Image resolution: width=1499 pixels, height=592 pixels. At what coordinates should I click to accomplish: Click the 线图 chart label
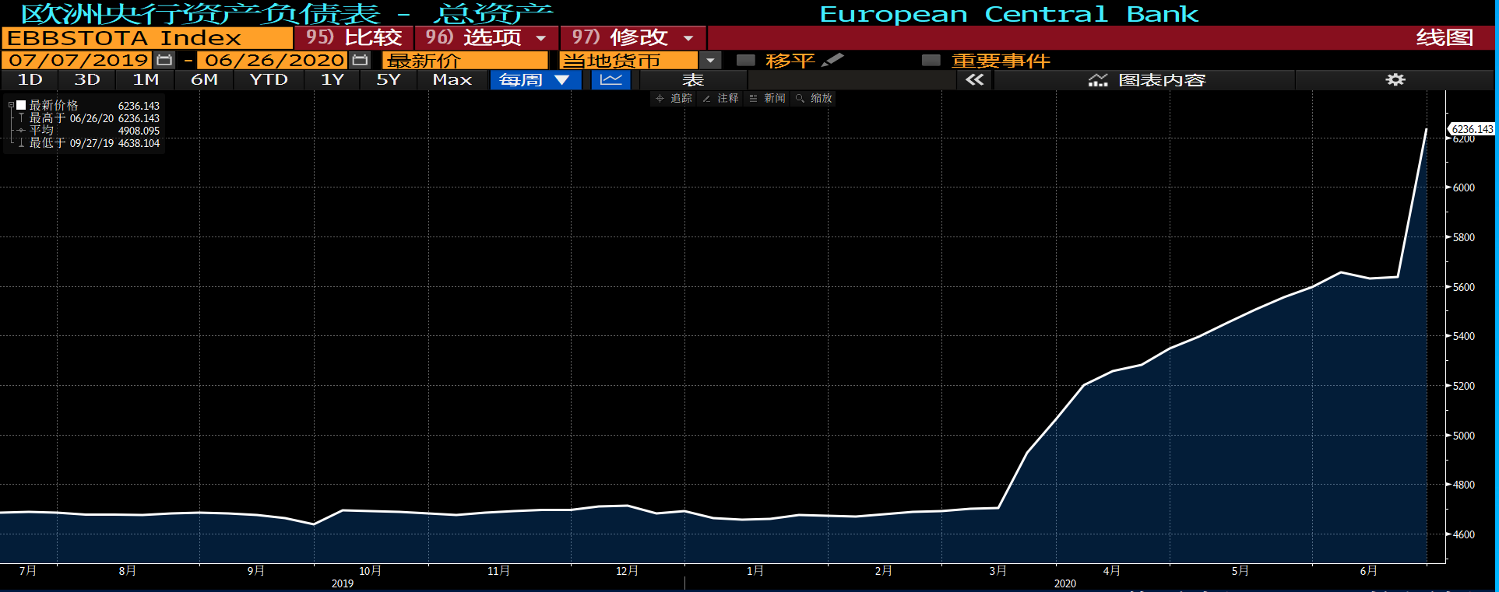click(x=1444, y=37)
